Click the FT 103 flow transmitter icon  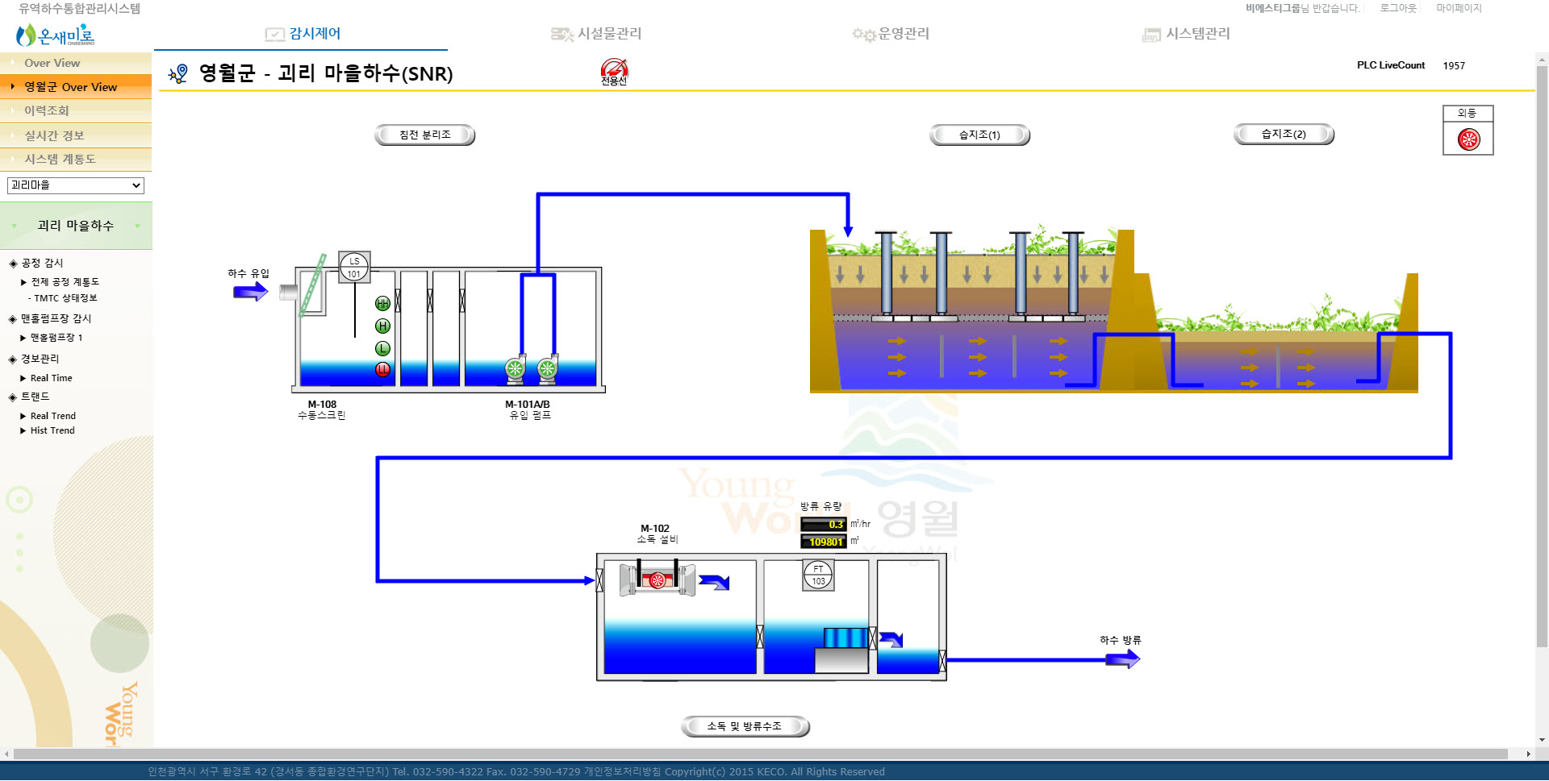818,575
